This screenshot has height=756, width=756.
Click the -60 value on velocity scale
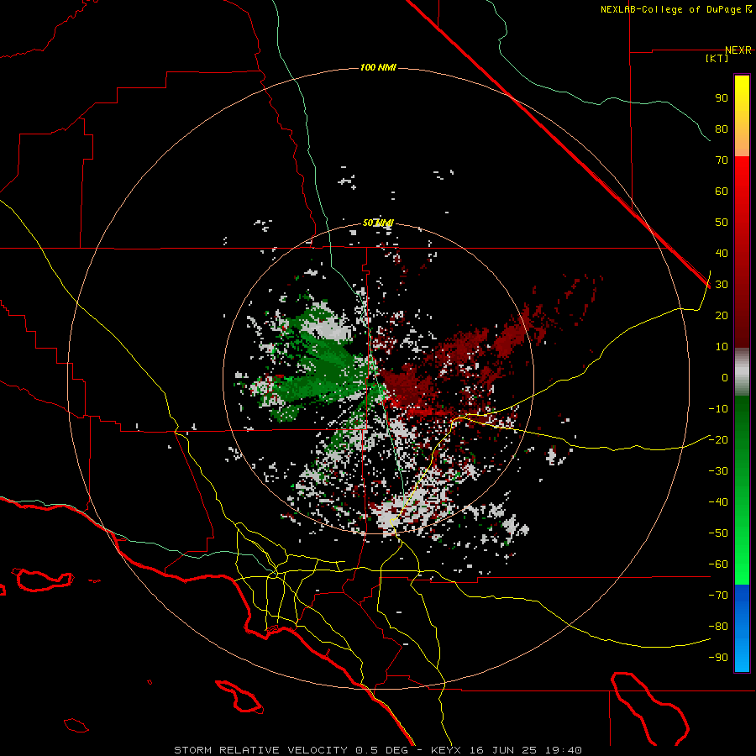(718, 564)
